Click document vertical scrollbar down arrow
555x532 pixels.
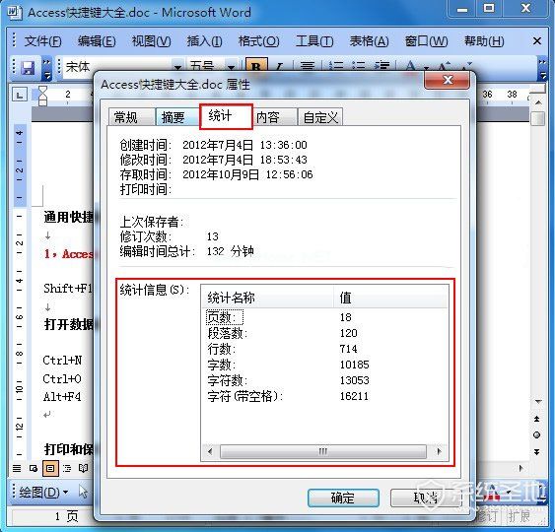538,402
